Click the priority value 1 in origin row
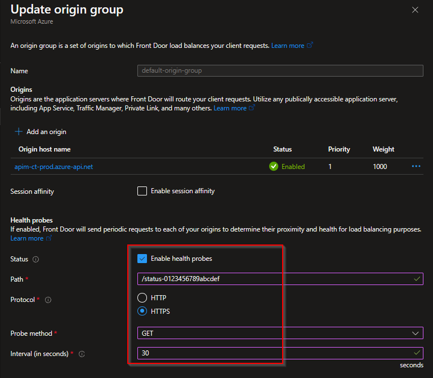The image size is (433, 378). click(330, 167)
